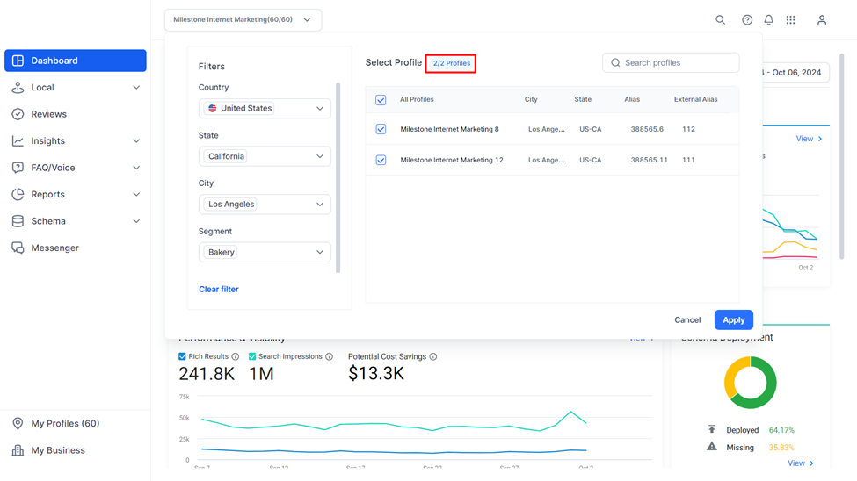This screenshot has width=857, height=481.
Task: Expand the Milestone Internet Marketing profile selector
Action: click(243, 19)
